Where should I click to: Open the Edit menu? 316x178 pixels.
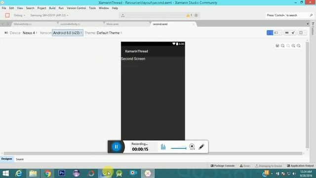11,8
